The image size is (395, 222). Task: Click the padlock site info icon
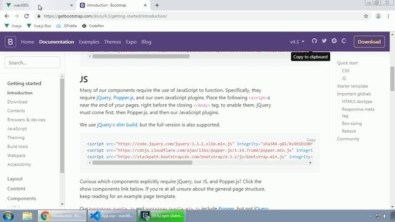[38, 16]
